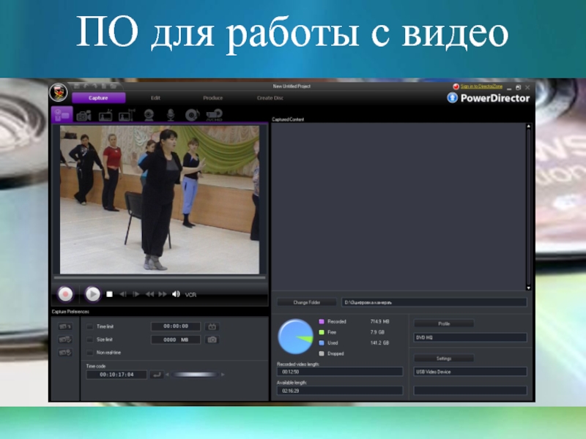Mute audio using the speaker icon
The width and height of the screenshot is (586, 439).
point(176,294)
